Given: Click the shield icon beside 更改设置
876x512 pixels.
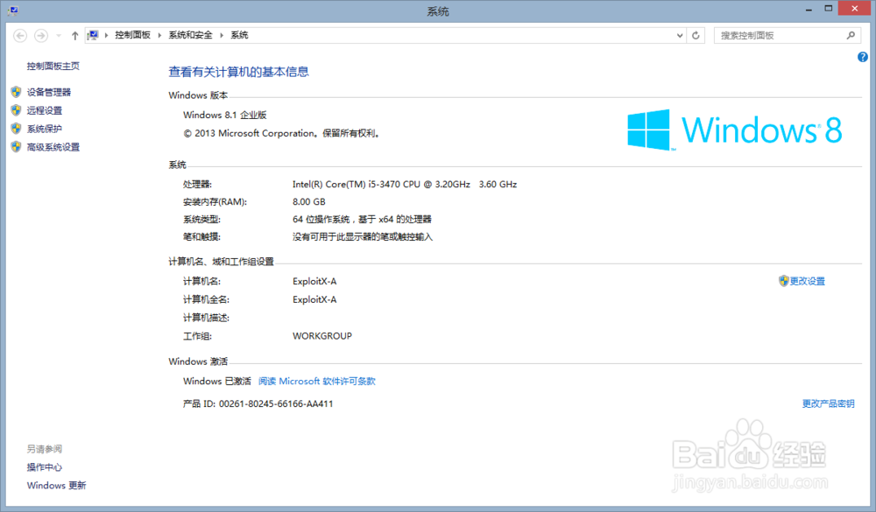Looking at the screenshot, I should [783, 281].
